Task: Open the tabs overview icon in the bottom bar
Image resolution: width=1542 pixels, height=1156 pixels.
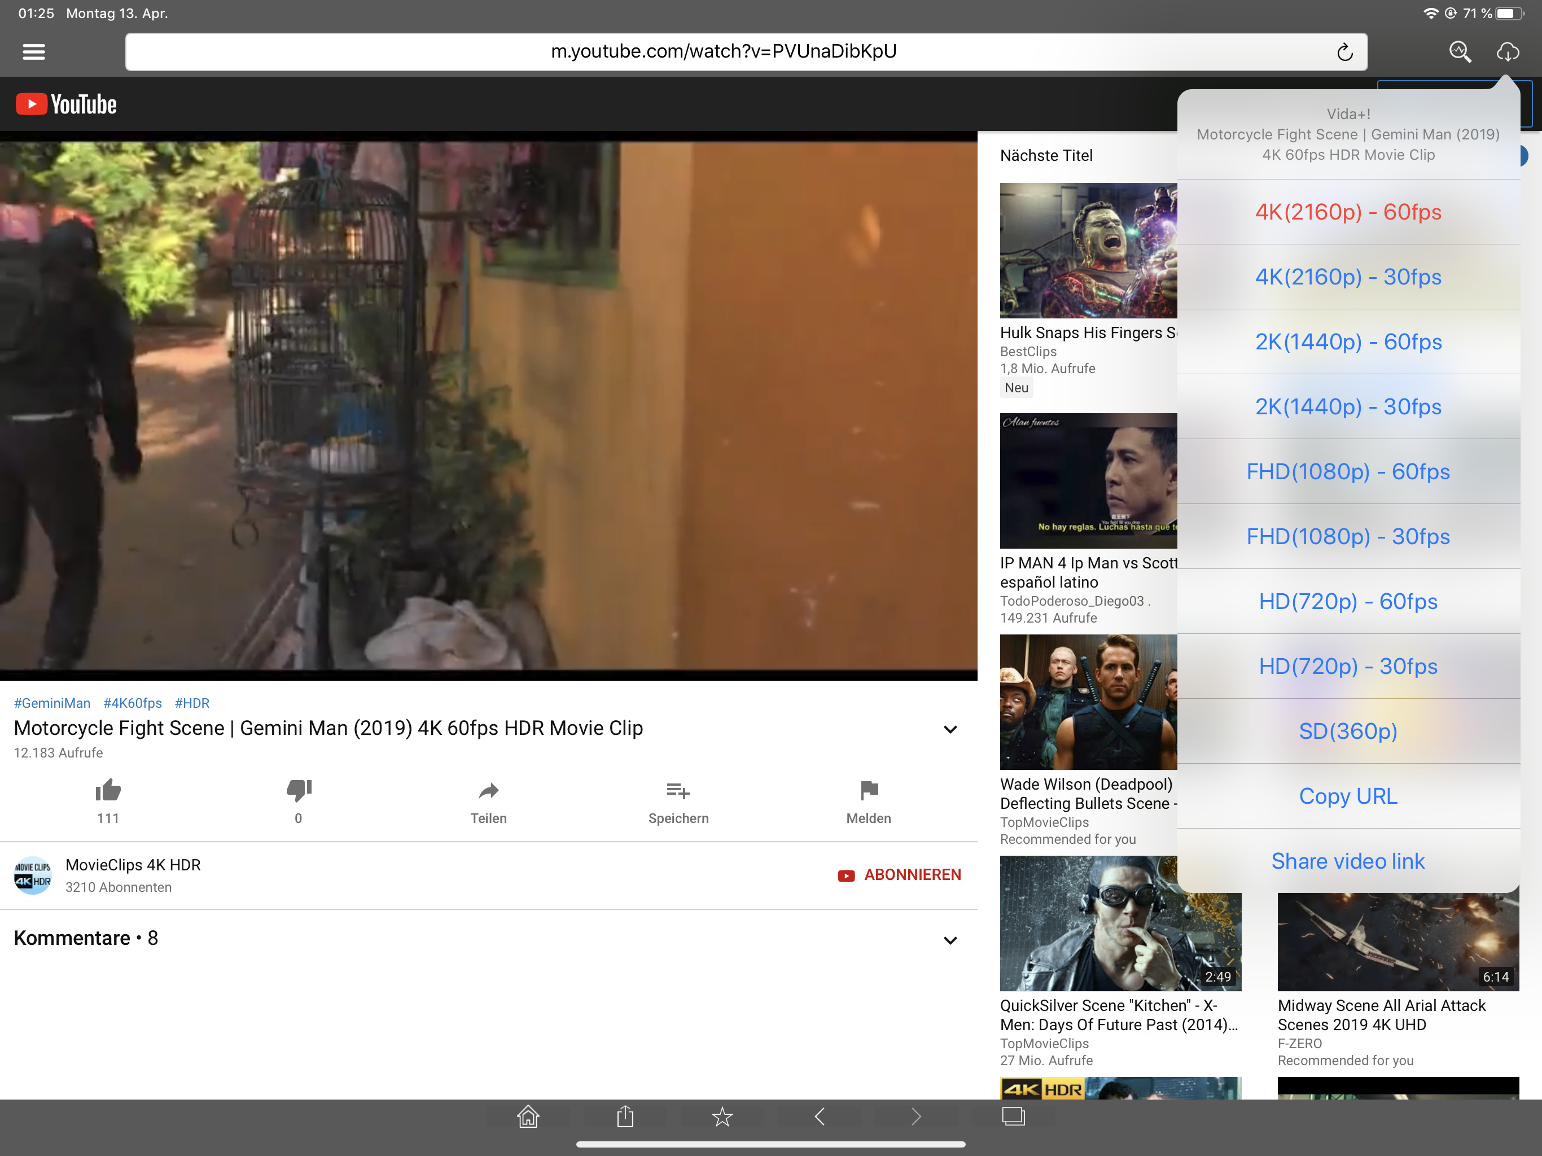Action: tap(1013, 1116)
